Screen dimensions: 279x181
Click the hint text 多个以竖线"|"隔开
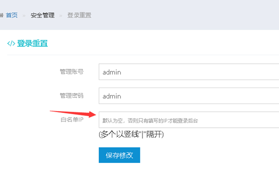click(131, 134)
